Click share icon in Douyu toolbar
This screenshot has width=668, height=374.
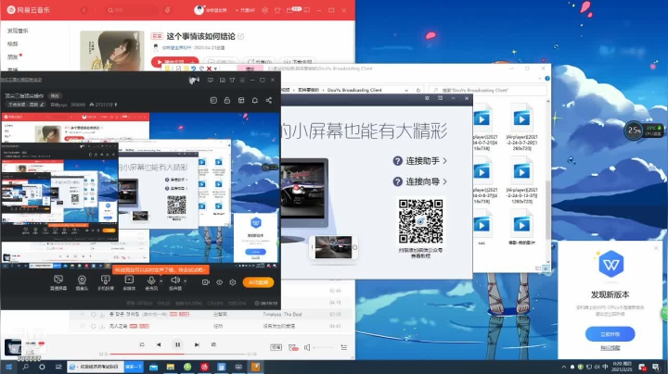[269, 100]
